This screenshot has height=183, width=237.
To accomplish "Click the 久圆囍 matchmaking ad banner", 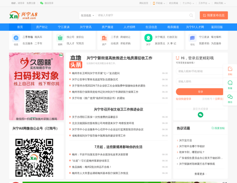I will click(x=36, y=86).
